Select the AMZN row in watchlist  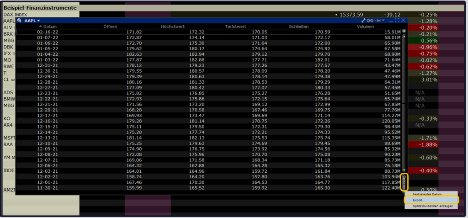pos(9,190)
